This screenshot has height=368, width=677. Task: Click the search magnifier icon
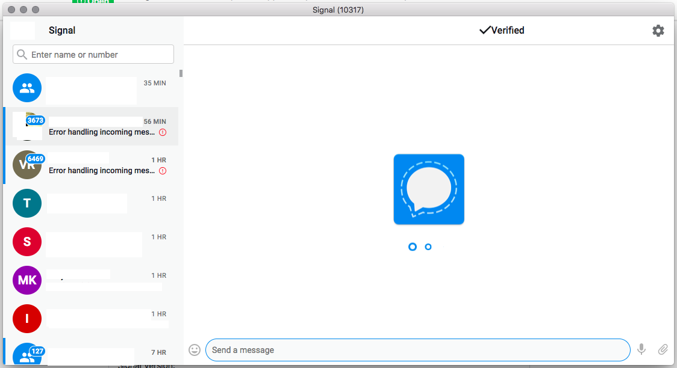22,54
